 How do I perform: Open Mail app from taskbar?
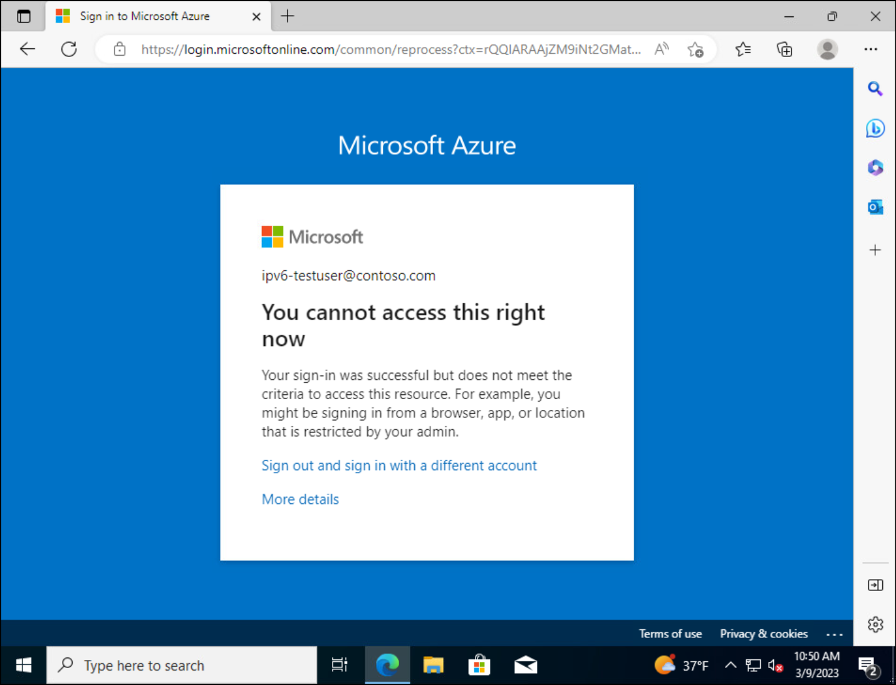click(x=526, y=666)
